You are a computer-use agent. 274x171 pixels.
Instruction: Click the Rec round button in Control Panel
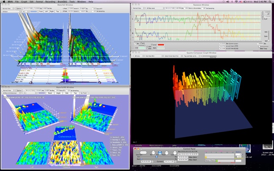153,152
